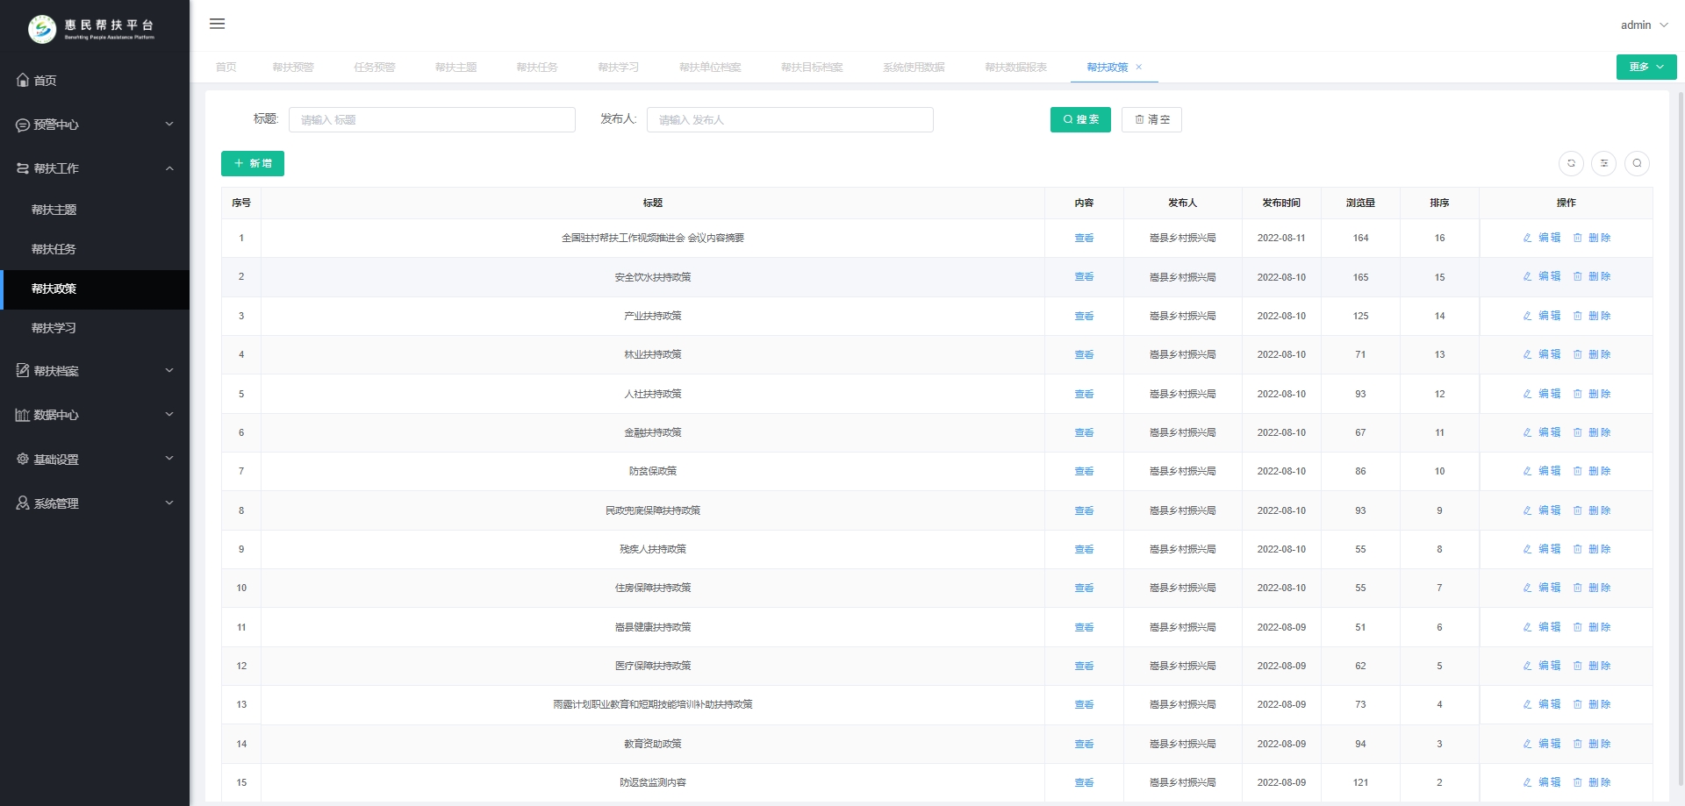This screenshot has height=806, width=1685.
Task: Select 帮扶主题 in the sidebar
Action: [x=95, y=210]
